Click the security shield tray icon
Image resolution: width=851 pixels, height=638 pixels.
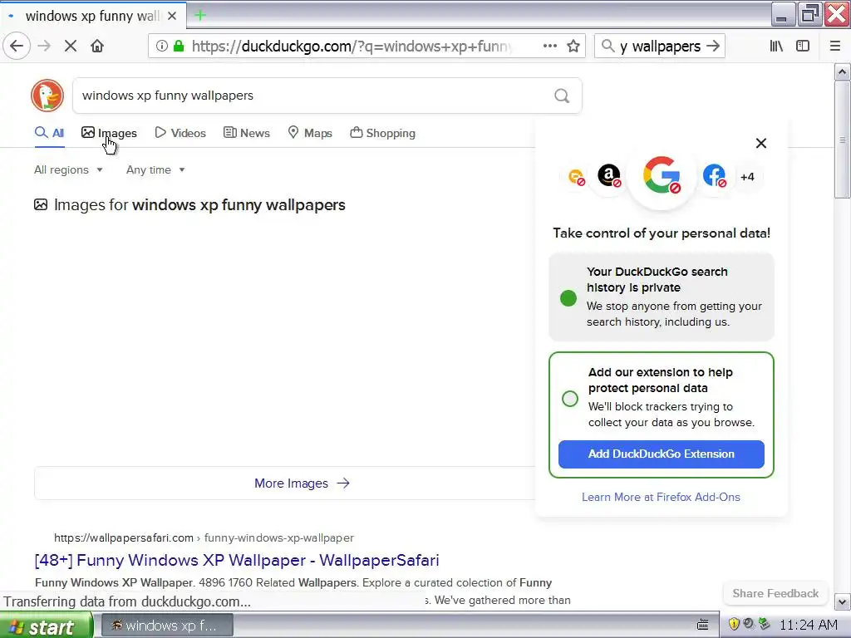tap(734, 624)
